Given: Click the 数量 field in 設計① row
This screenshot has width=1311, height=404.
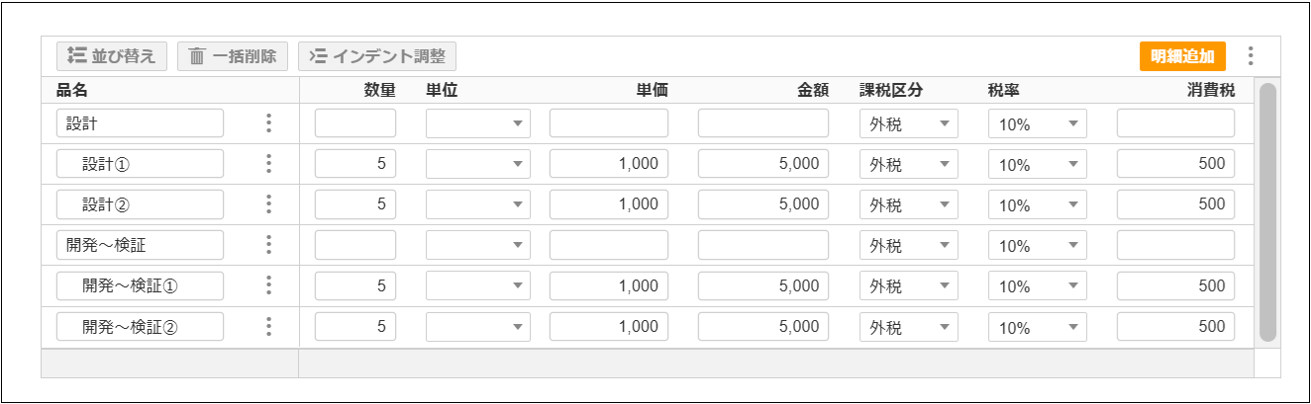Looking at the screenshot, I should point(355,164).
